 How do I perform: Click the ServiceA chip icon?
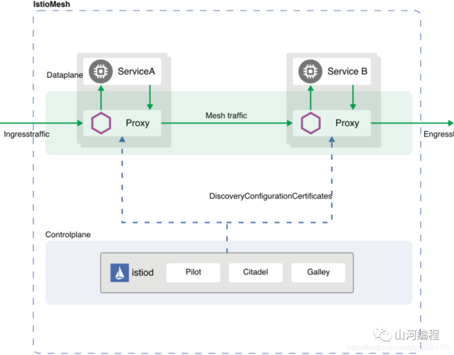(x=101, y=71)
